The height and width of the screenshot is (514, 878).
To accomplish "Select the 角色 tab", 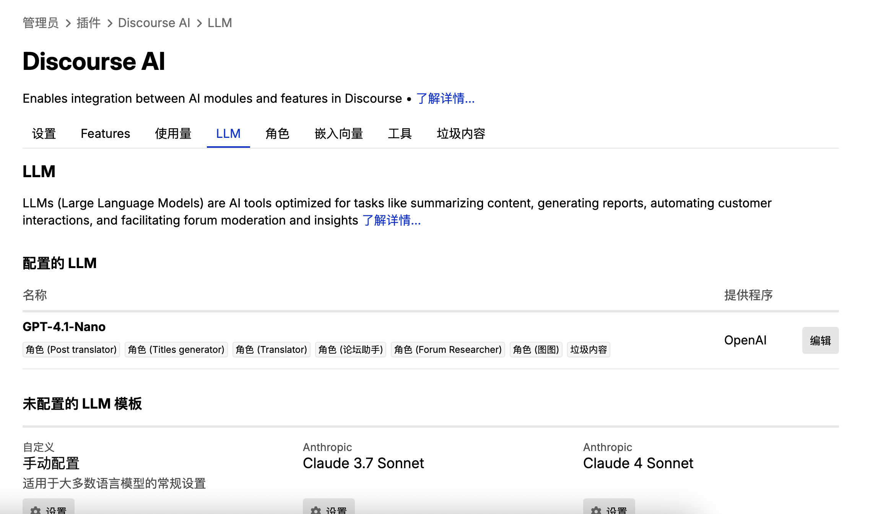I will [277, 134].
